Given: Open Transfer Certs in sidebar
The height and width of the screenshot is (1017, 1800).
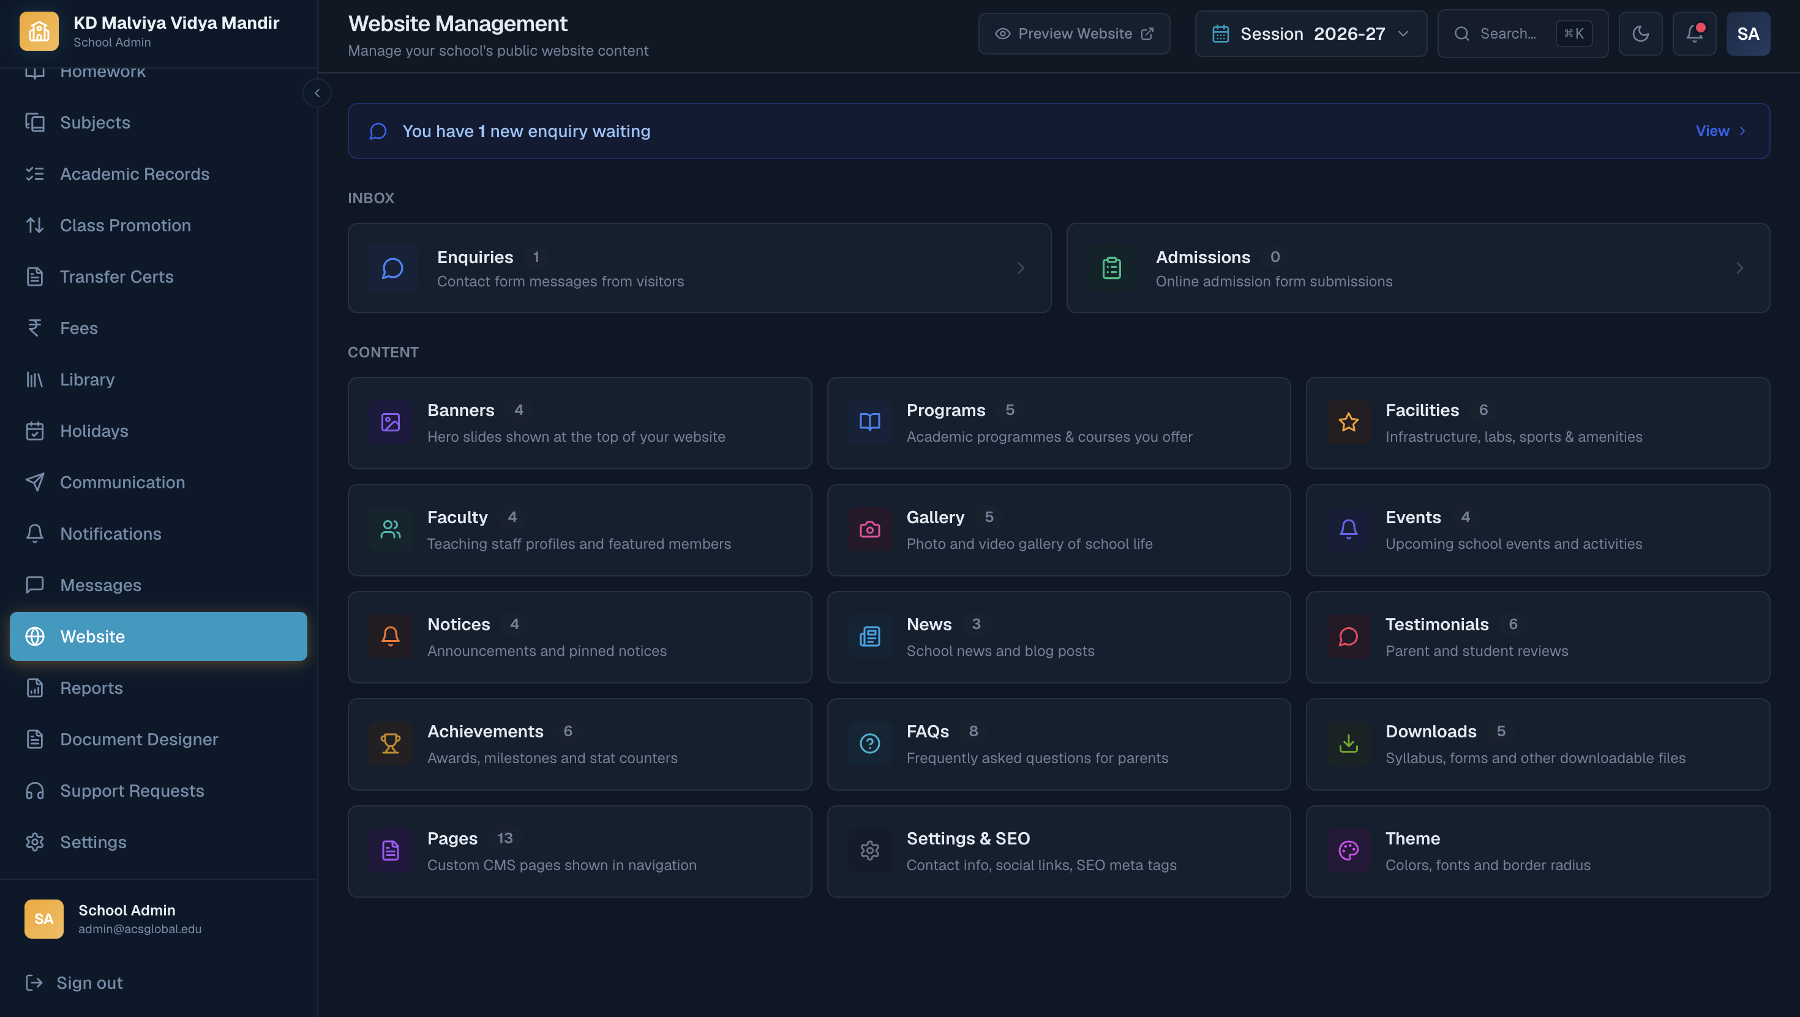Looking at the screenshot, I should click(x=159, y=277).
